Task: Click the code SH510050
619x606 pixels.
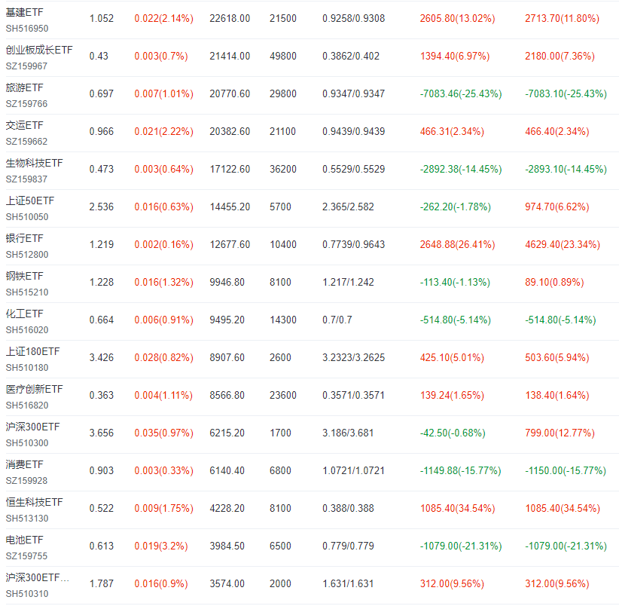Action: tap(27, 217)
